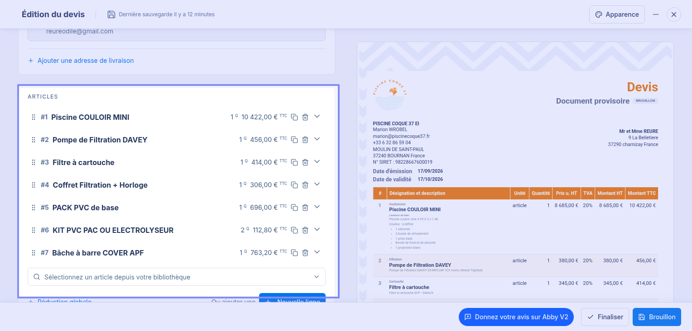Expand the Piscine COULOIR MINI article details
The image size is (692, 331).
317,117
